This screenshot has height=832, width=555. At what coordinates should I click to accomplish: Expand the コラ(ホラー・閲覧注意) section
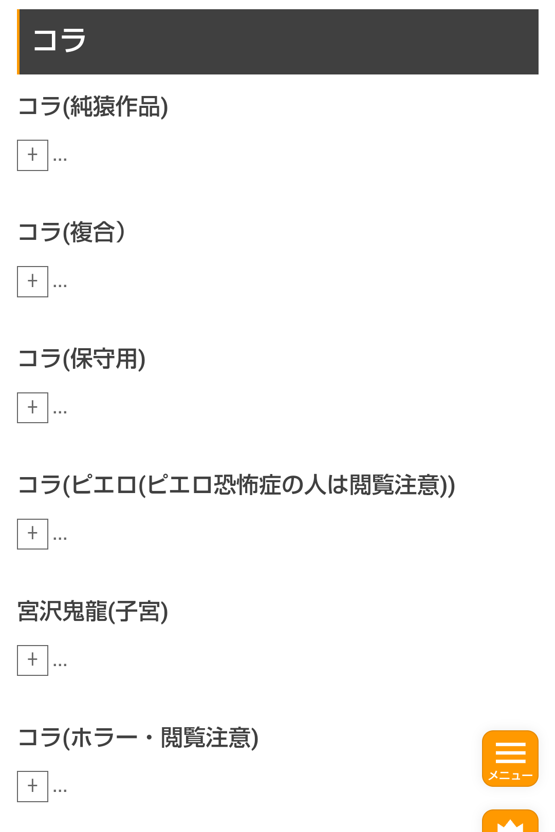pos(32,786)
